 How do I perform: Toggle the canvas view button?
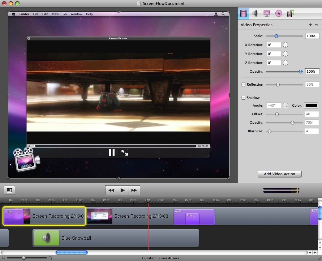[9, 190]
